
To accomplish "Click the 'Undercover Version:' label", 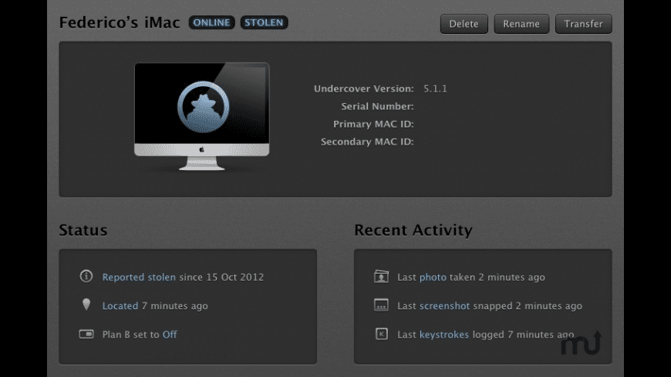I will (364, 88).
